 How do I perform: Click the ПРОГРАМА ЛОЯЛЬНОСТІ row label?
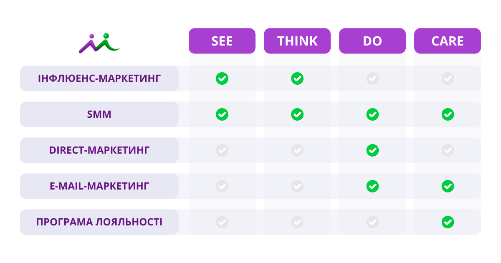(x=99, y=222)
